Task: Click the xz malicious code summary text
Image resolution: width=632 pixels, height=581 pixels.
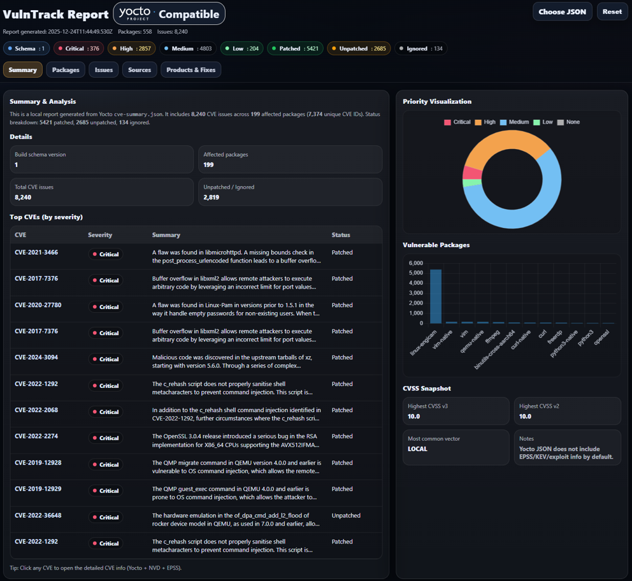Action: 232,361
